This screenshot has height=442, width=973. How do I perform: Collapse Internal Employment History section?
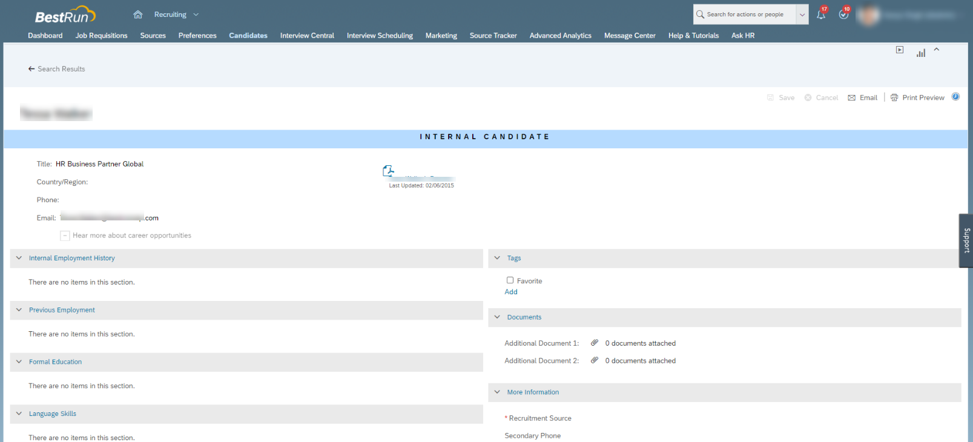point(19,258)
